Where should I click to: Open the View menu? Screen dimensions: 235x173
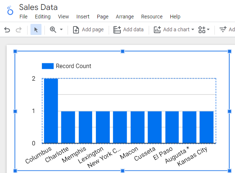click(64, 17)
